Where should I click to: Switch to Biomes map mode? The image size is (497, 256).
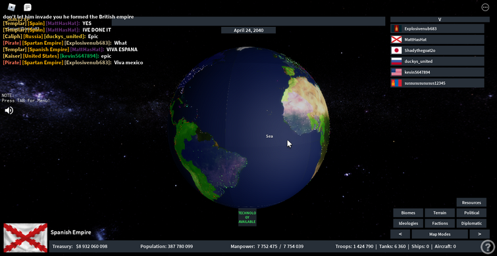tap(408, 213)
